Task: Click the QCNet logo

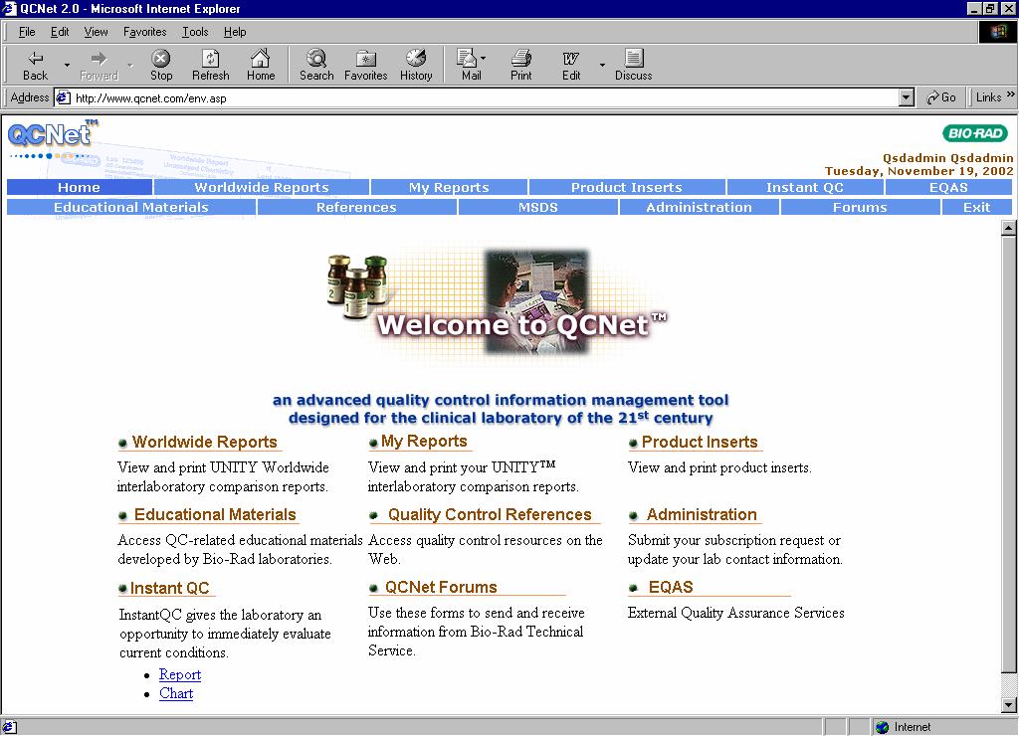Action: (53, 136)
